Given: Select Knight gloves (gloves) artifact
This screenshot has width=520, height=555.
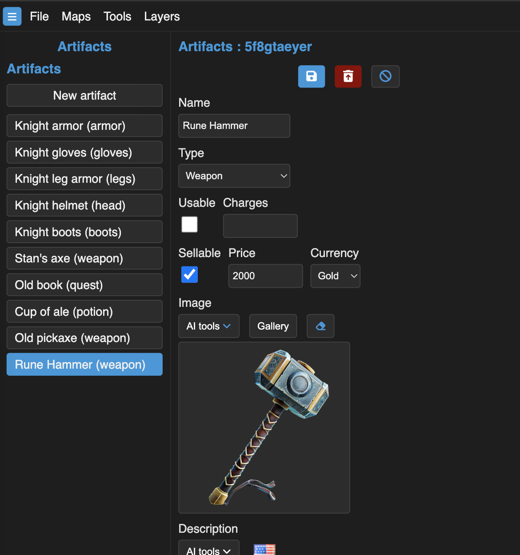Looking at the screenshot, I should (84, 153).
